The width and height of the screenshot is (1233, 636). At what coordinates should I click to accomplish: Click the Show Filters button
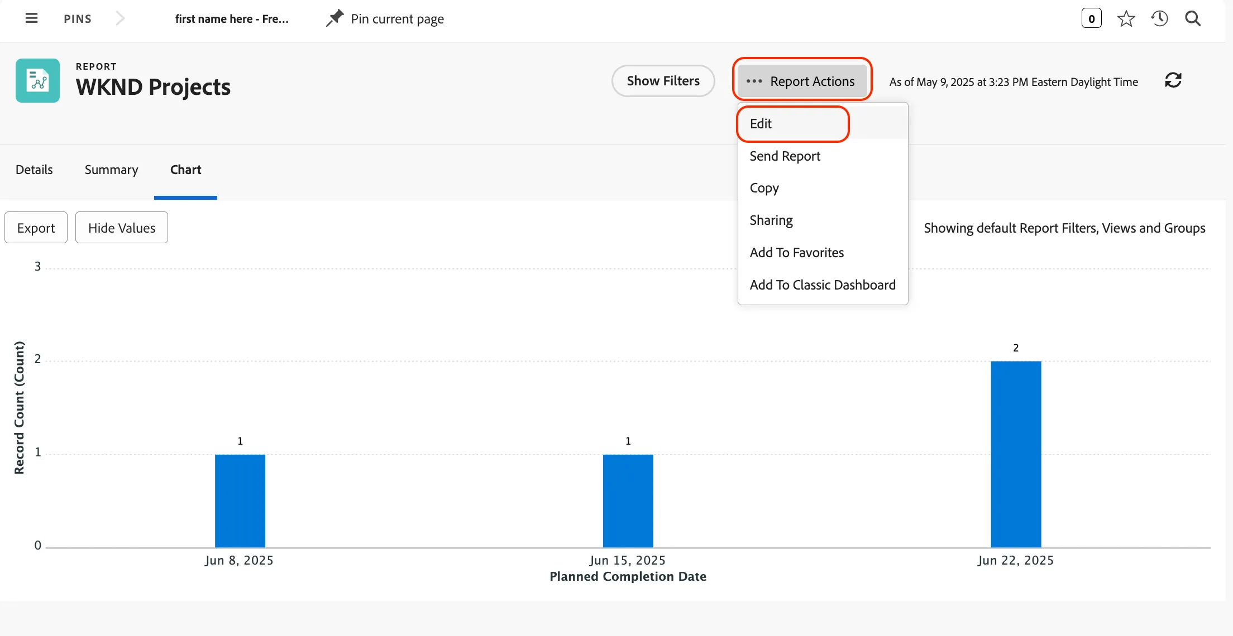(663, 81)
